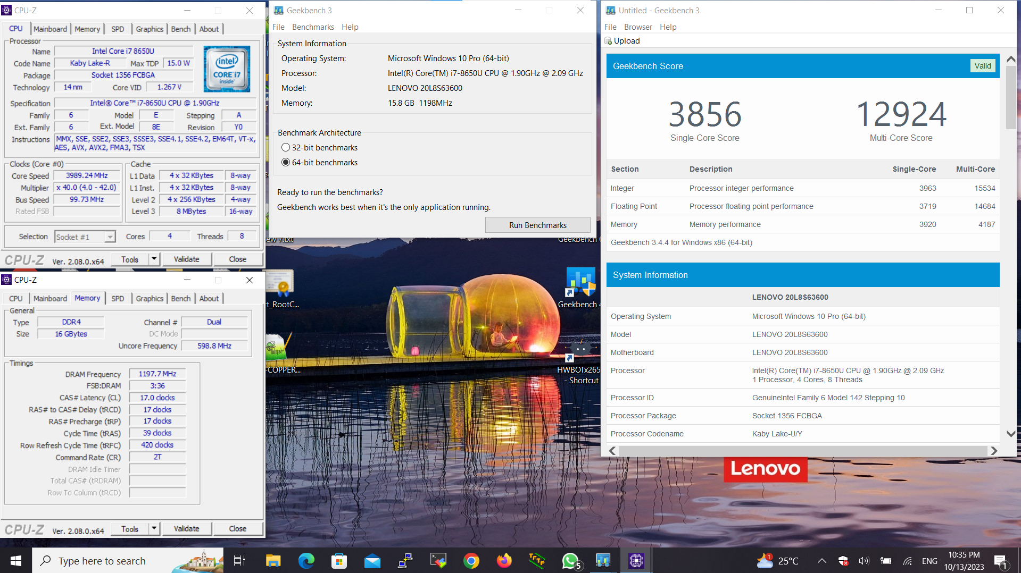The image size is (1021, 573).
Task: Open the Geekbench desktop shortcut icon
Action: [x=580, y=282]
